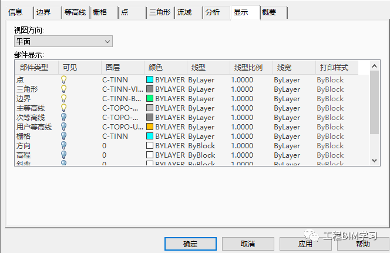390x253 pixels.
Task: Pick the cyan color swatch for 点 row
Action: point(150,79)
